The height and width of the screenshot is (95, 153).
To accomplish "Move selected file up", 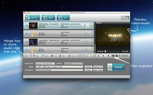I will (x=87, y=56).
